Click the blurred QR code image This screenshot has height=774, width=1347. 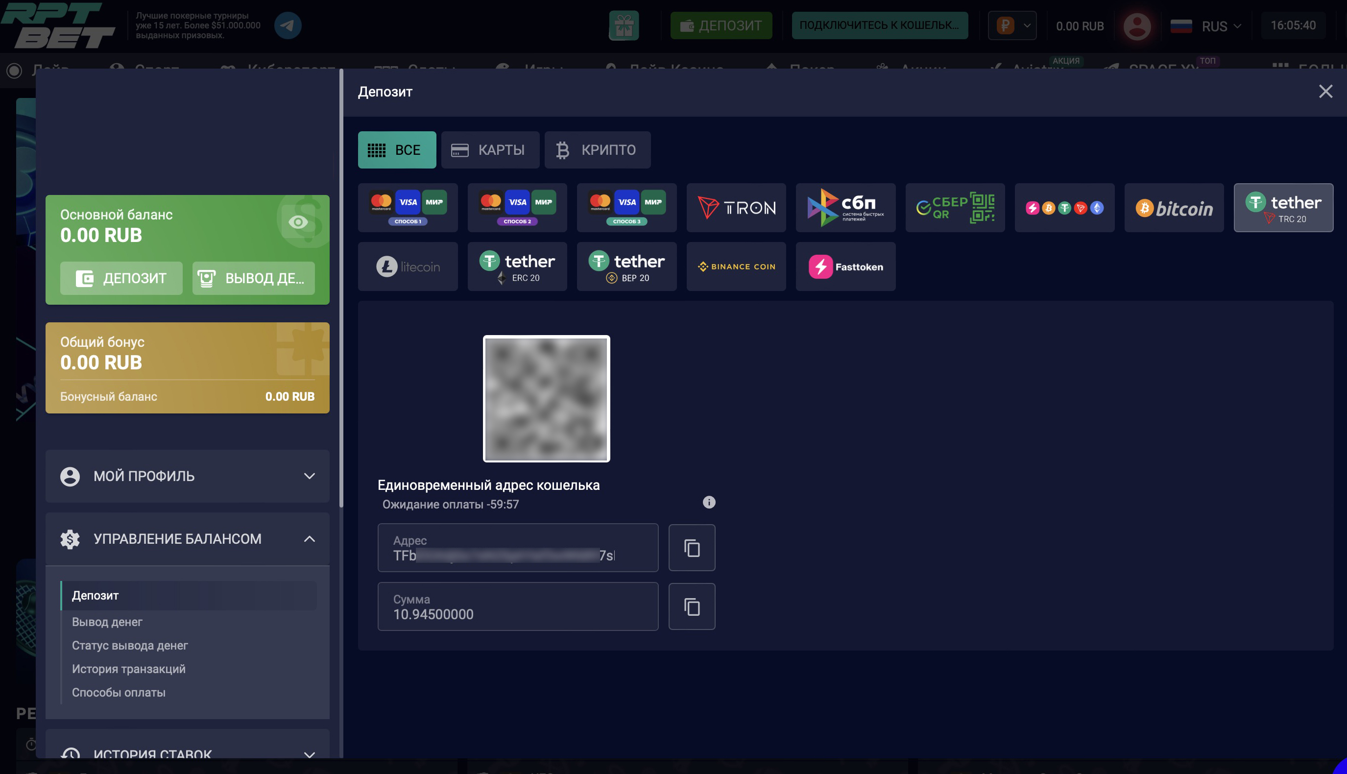pyautogui.click(x=546, y=399)
